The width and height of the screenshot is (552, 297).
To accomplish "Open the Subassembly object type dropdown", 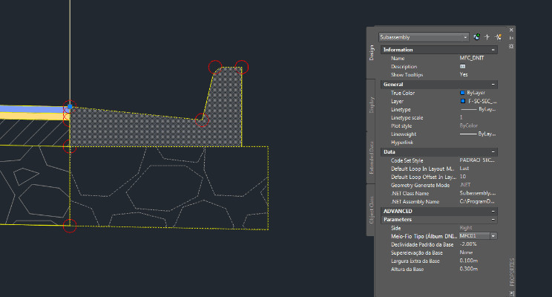I will click(465, 36).
